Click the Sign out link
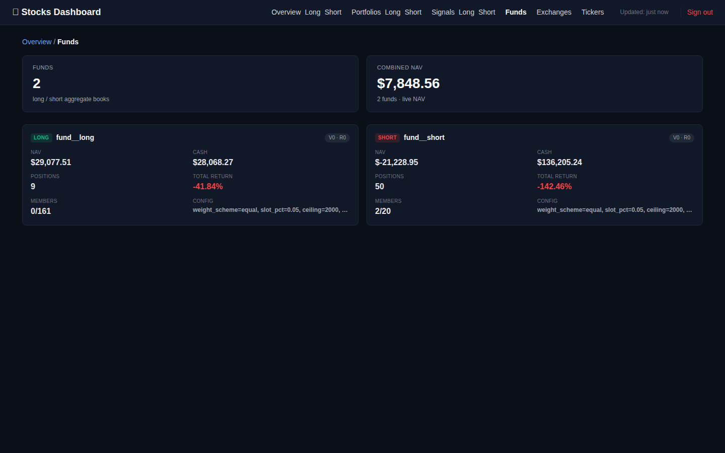Viewport: 725px width, 453px height. tap(700, 12)
